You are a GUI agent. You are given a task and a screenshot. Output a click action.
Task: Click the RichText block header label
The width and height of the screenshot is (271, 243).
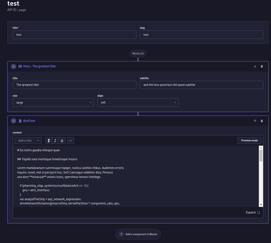29,121
